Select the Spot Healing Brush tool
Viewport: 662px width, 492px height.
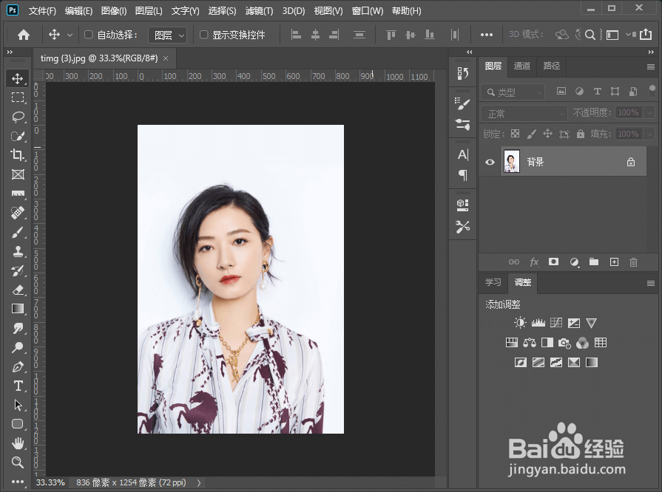(x=17, y=213)
